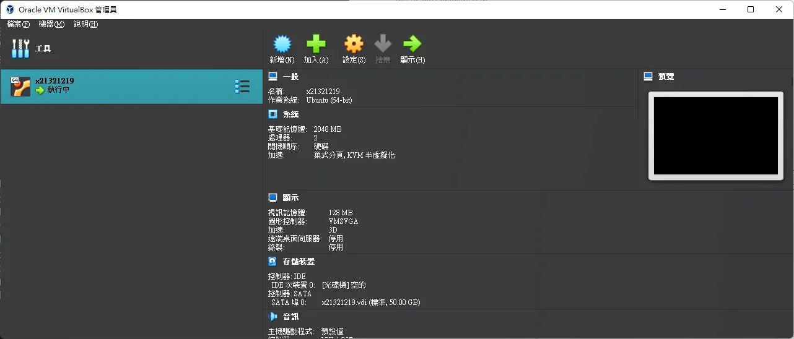Click the 音訊 (Audio) speaker icon
The image size is (794, 339).
tap(273, 316)
